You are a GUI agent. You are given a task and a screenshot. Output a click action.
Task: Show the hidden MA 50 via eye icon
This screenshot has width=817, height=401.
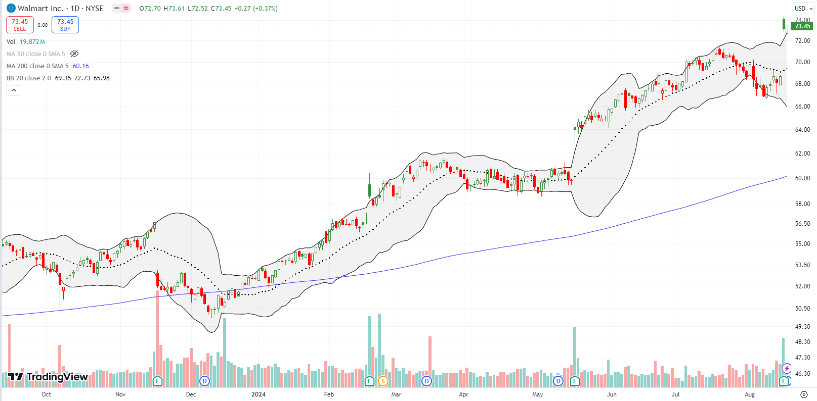(x=74, y=54)
